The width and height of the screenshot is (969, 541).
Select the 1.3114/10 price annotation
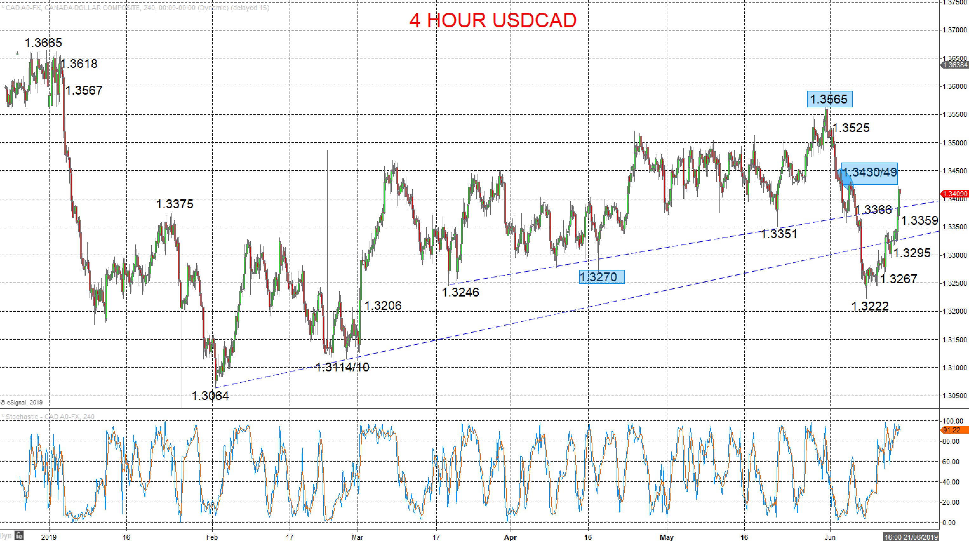click(x=342, y=367)
